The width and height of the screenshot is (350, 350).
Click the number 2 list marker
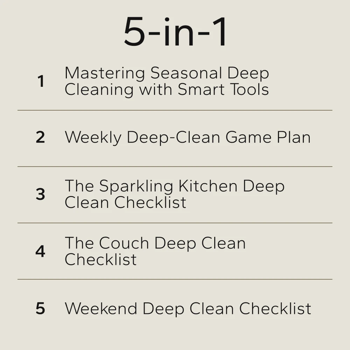click(40, 138)
